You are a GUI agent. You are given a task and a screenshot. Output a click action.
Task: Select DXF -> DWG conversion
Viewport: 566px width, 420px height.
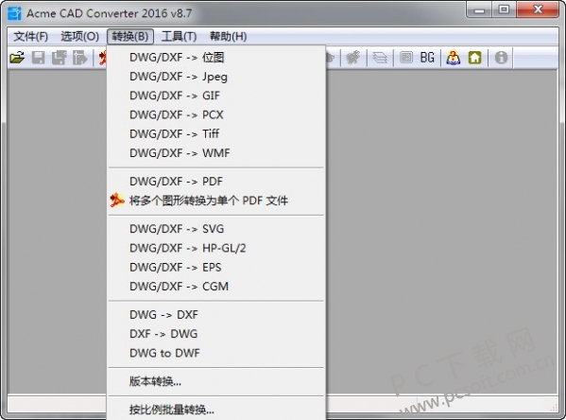pyautogui.click(x=216, y=334)
